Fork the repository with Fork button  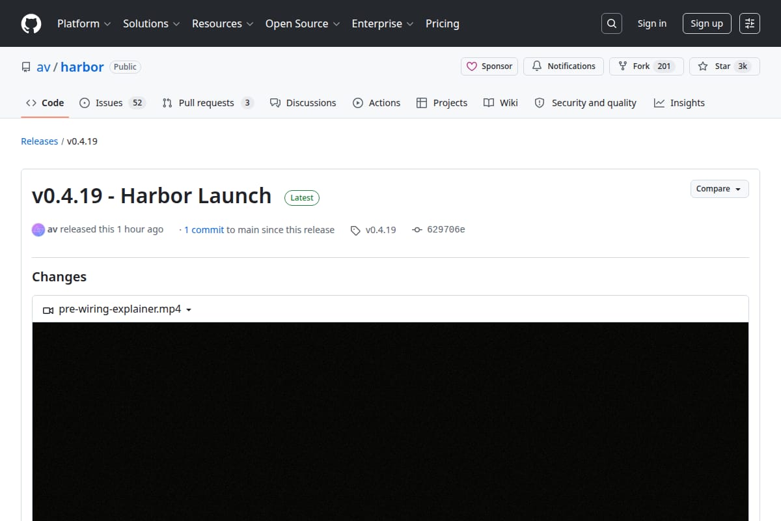click(646, 66)
